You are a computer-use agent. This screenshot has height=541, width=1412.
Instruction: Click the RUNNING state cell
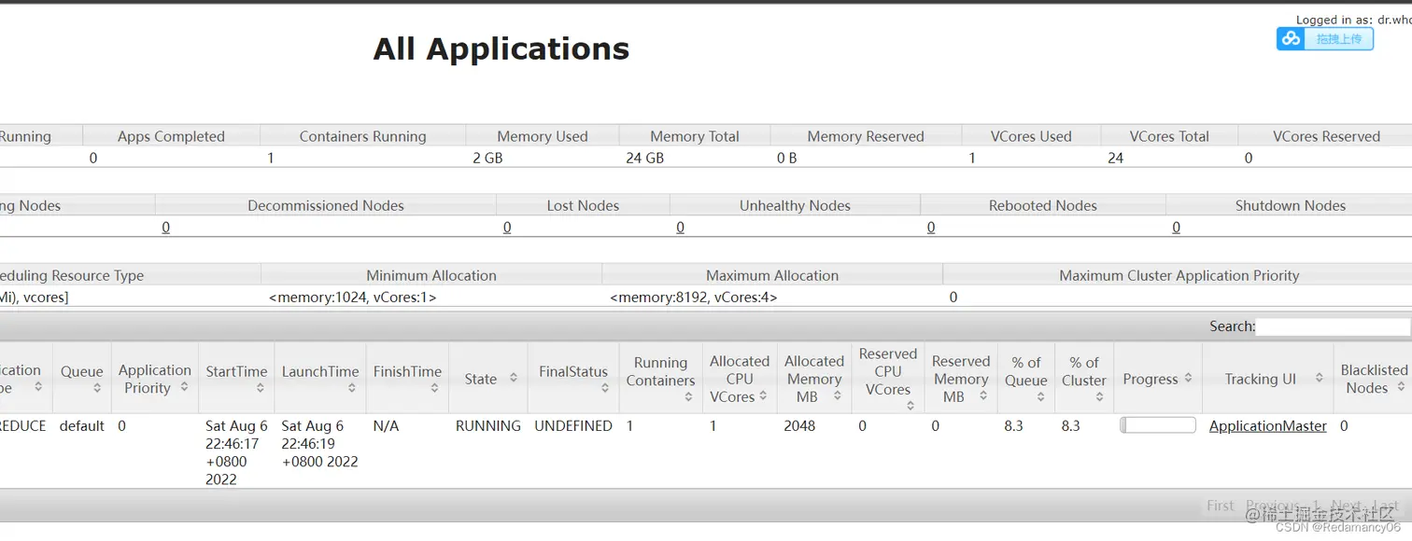pos(487,425)
